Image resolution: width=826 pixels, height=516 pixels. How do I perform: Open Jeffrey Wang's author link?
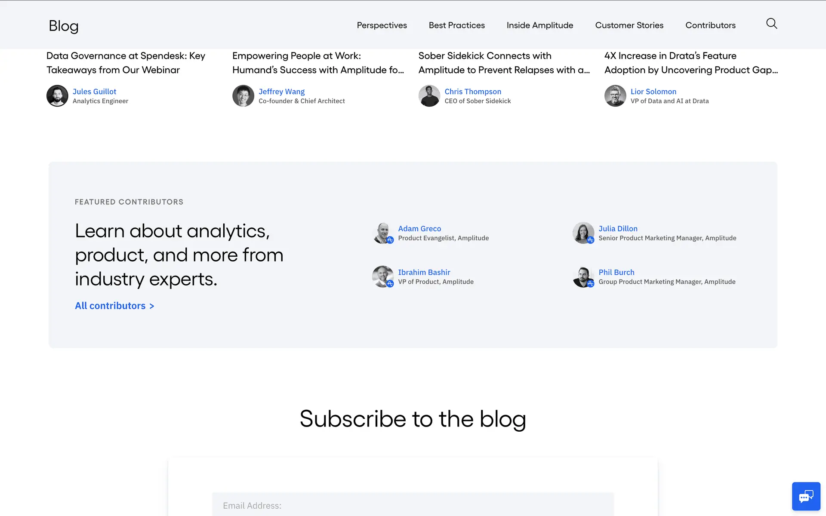click(281, 92)
